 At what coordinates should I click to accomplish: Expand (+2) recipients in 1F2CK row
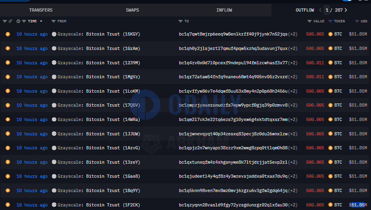pos(293,205)
